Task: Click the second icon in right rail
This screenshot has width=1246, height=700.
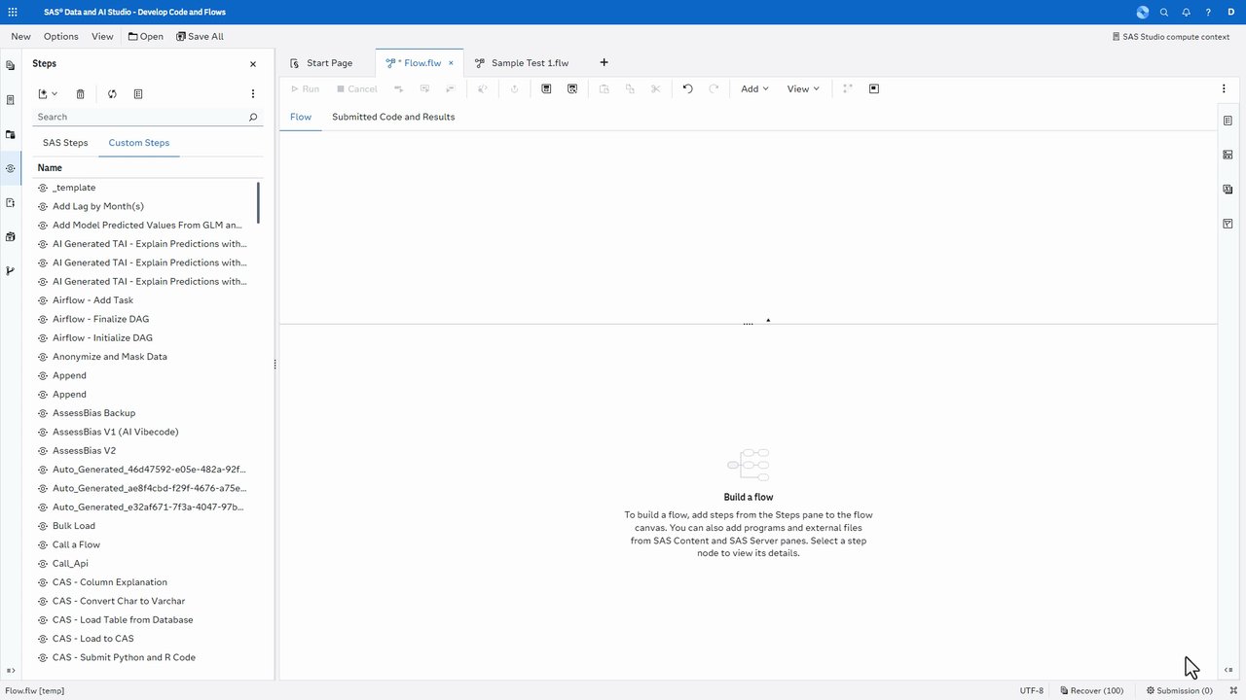Action: [x=1228, y=155]
